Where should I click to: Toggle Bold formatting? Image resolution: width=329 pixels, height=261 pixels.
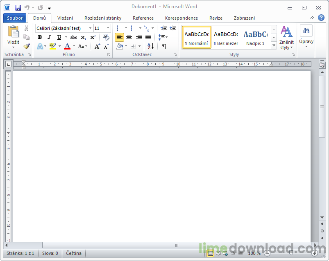pyautogui.click(x=40, y=37)
